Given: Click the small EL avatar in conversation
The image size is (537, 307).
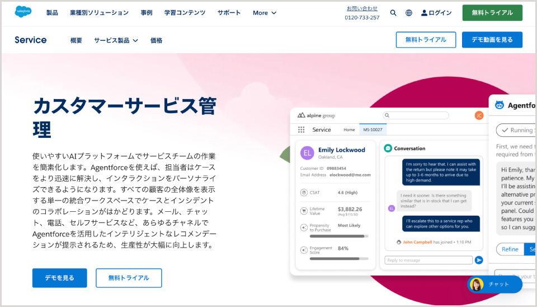Looking at the screenshot, I should point(391,208).
